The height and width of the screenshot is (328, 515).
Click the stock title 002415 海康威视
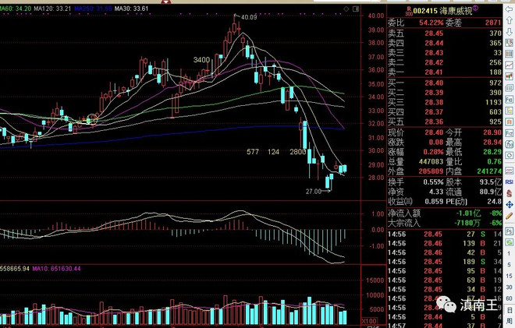click(442, 11)
